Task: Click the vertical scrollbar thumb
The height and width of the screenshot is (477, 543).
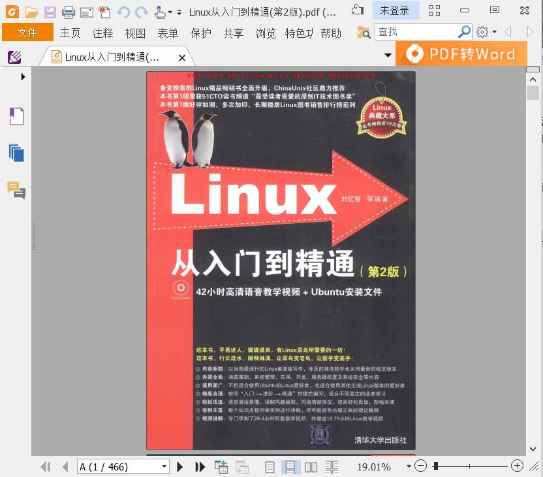Action: (x=533, y=93)
